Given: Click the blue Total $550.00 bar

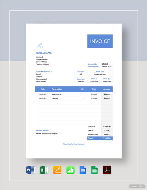Looking at the screenshot, I should pos(100,138).
